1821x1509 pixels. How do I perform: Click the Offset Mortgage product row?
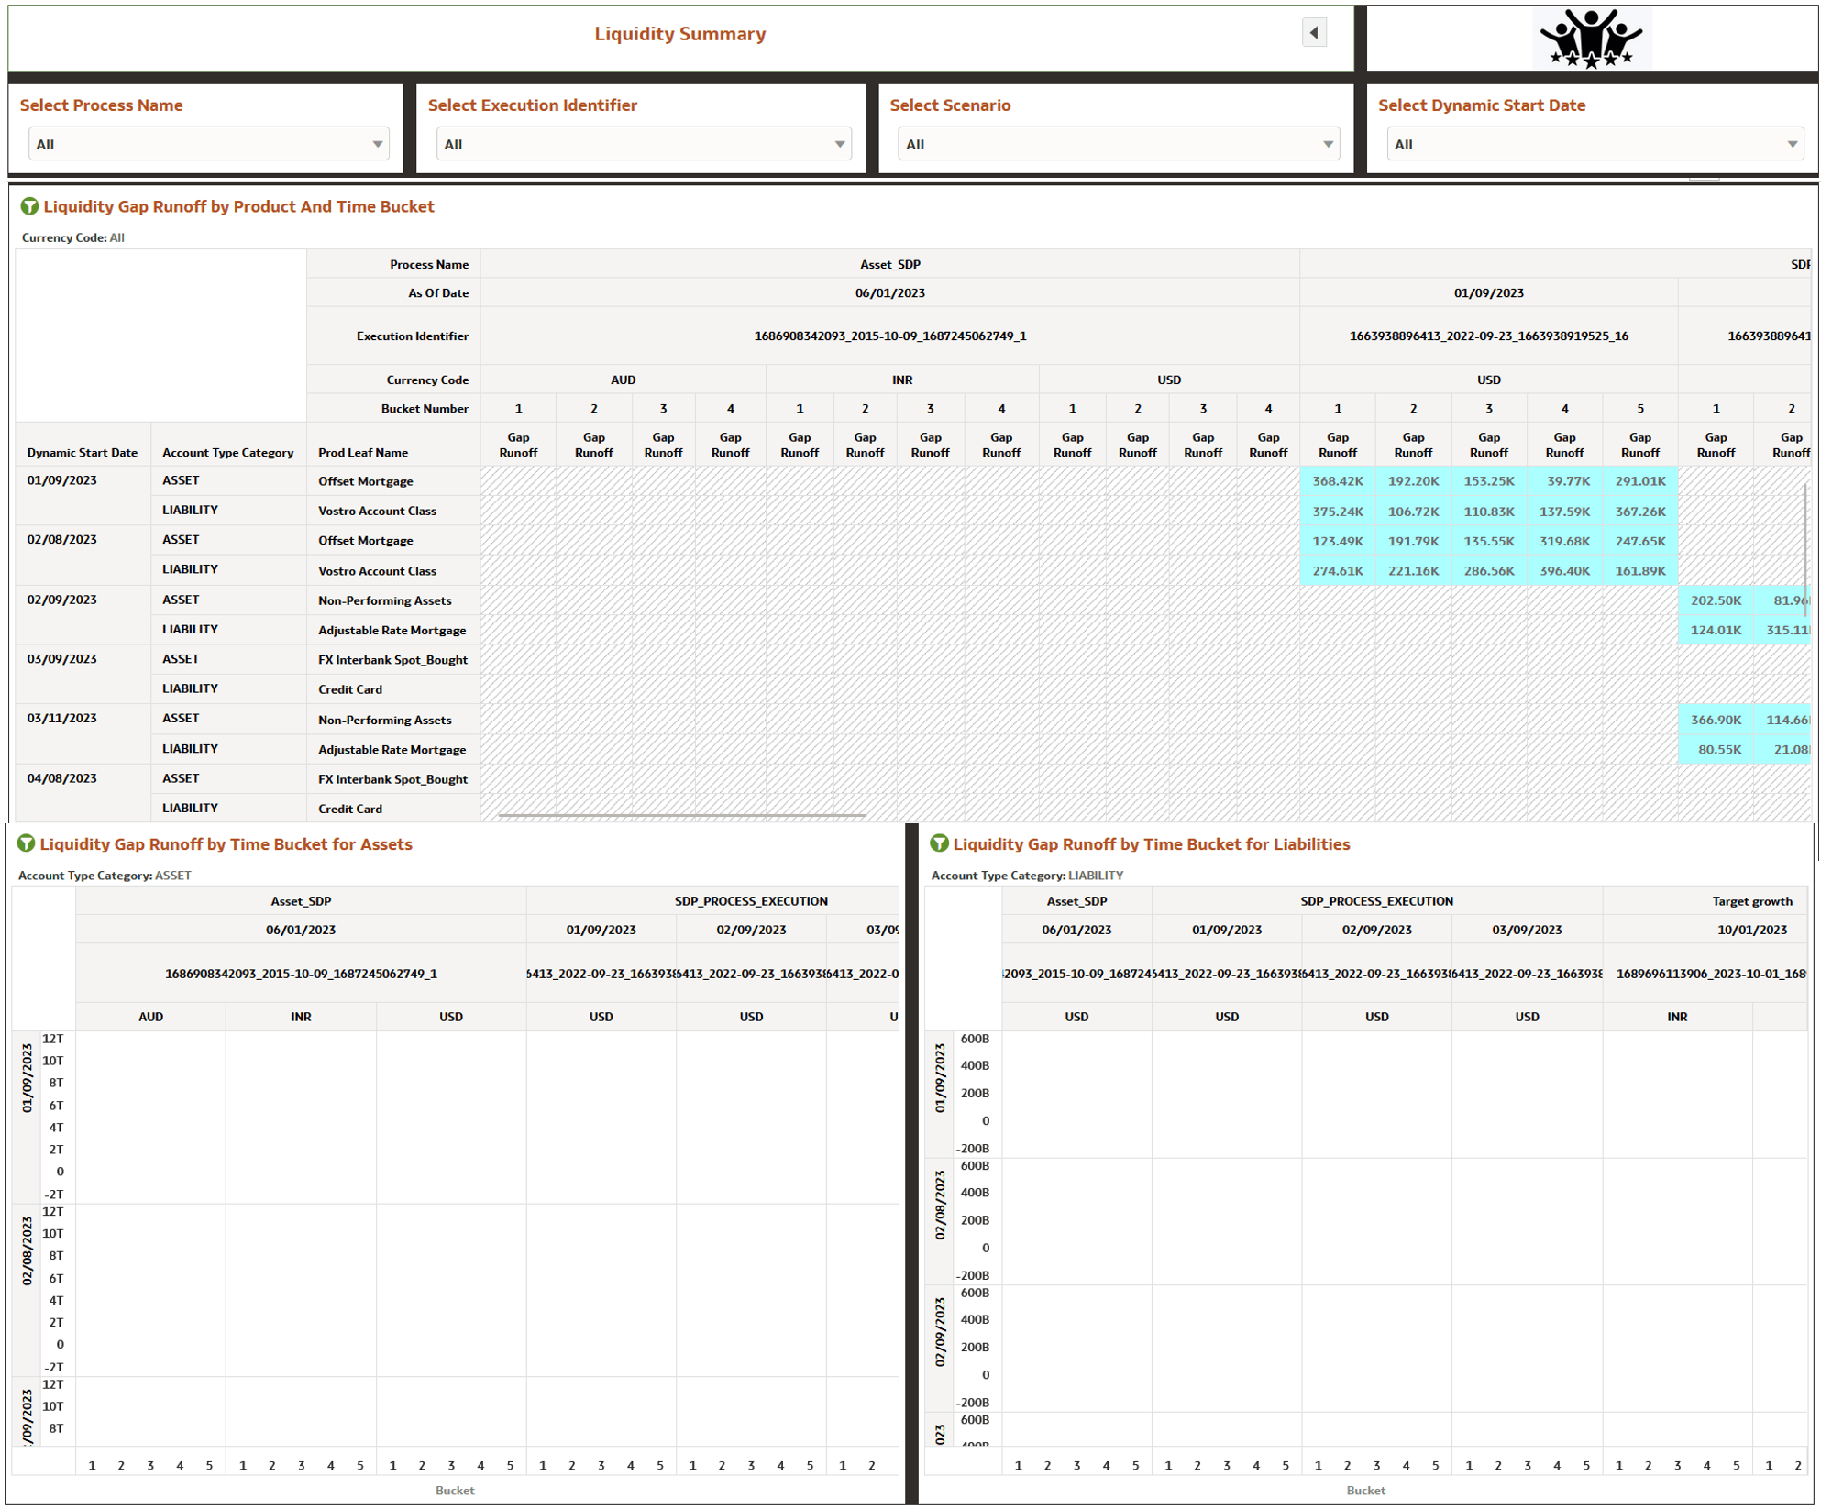[x=365, y=480]
